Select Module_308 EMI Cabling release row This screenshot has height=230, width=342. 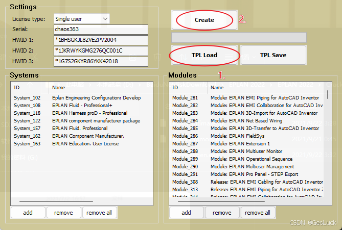[247, 182]
